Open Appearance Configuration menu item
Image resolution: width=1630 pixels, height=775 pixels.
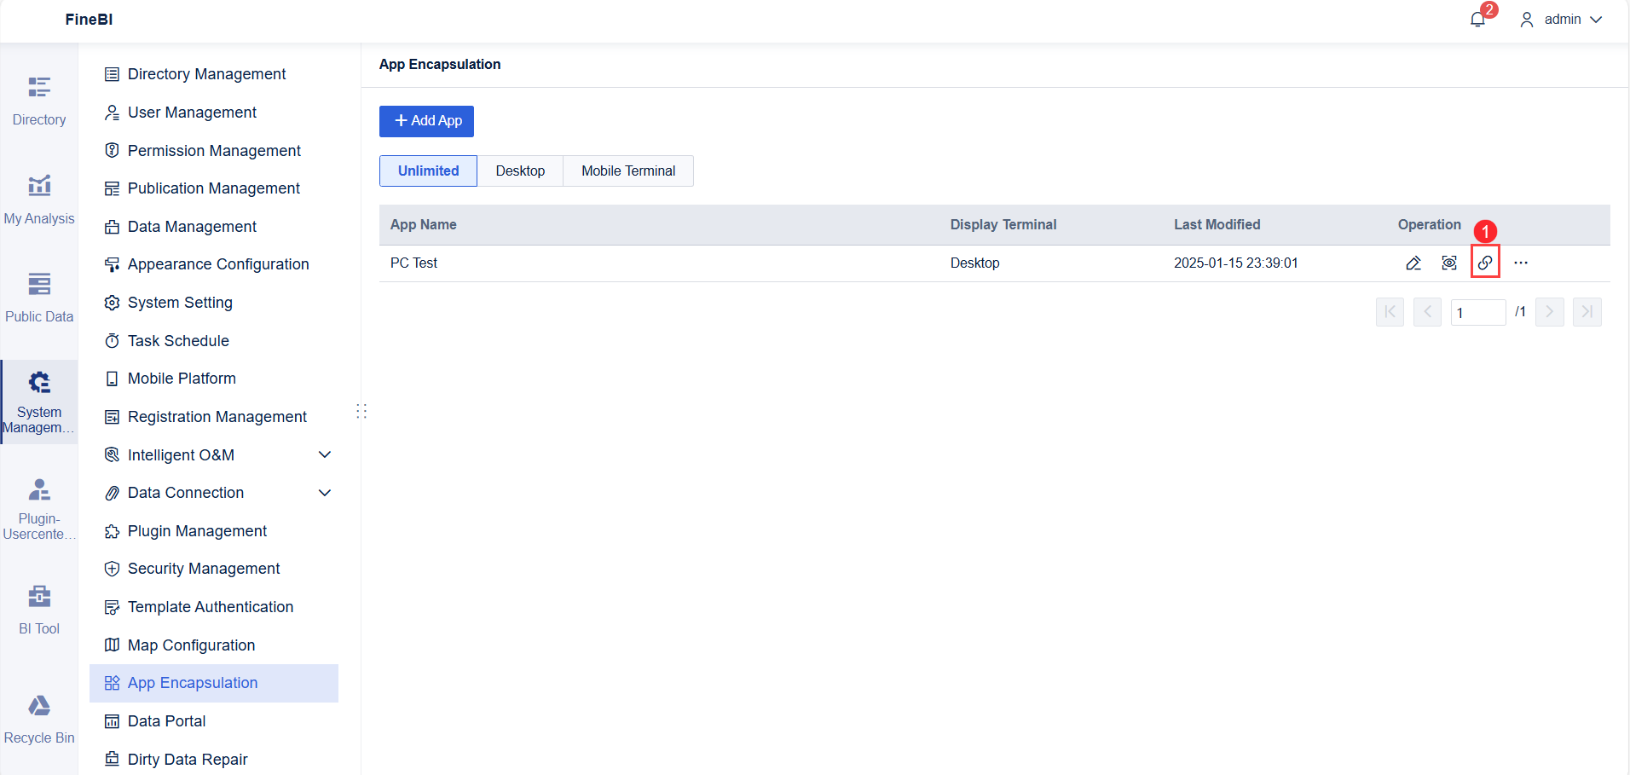[x=214, y=264]
